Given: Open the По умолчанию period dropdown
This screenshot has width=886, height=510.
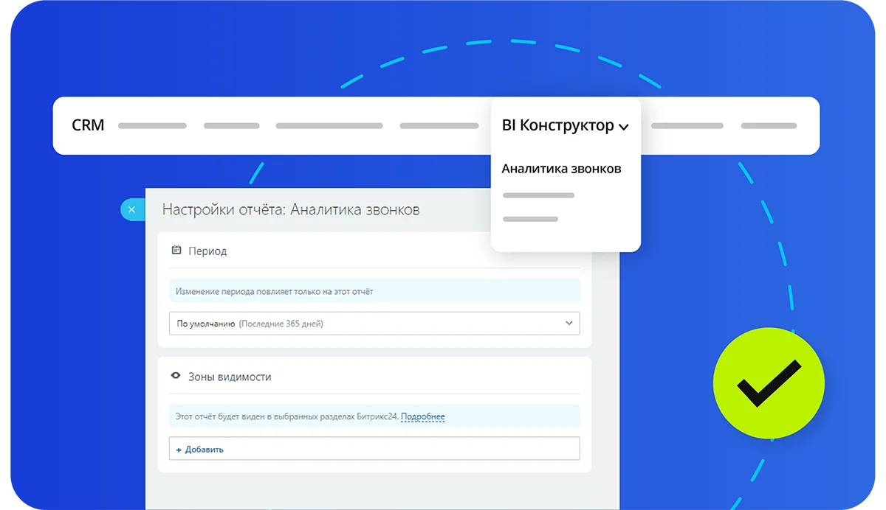Looking at the screenshot, I should click(x=374, y=323).
